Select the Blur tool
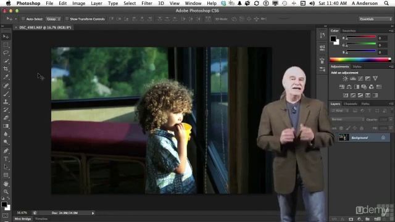 [6, 134]
